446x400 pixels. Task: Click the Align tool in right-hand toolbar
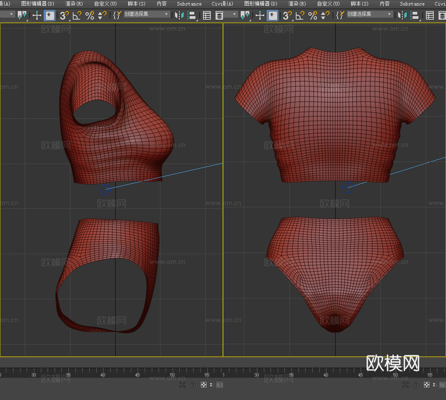click(x=415, y=15)
